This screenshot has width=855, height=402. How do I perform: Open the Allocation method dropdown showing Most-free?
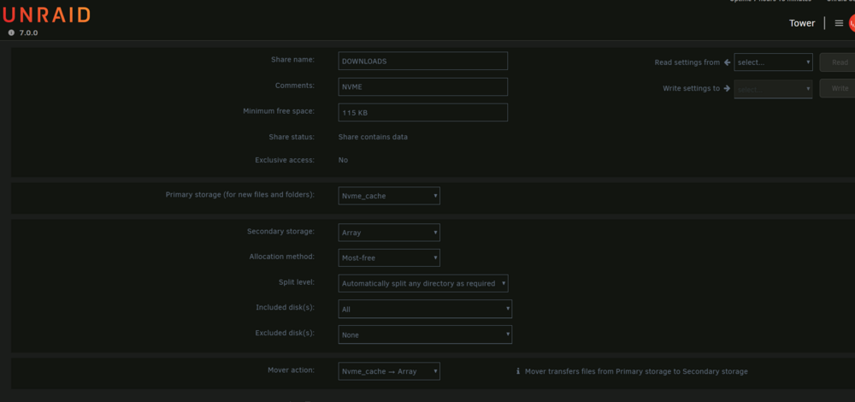point(389,258)
